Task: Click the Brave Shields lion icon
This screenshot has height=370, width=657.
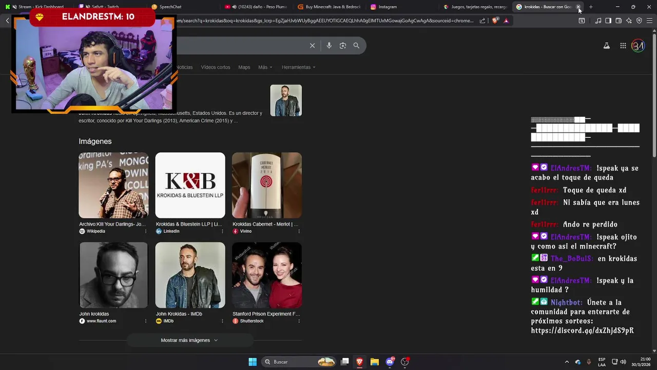Action: click(495, 21)
